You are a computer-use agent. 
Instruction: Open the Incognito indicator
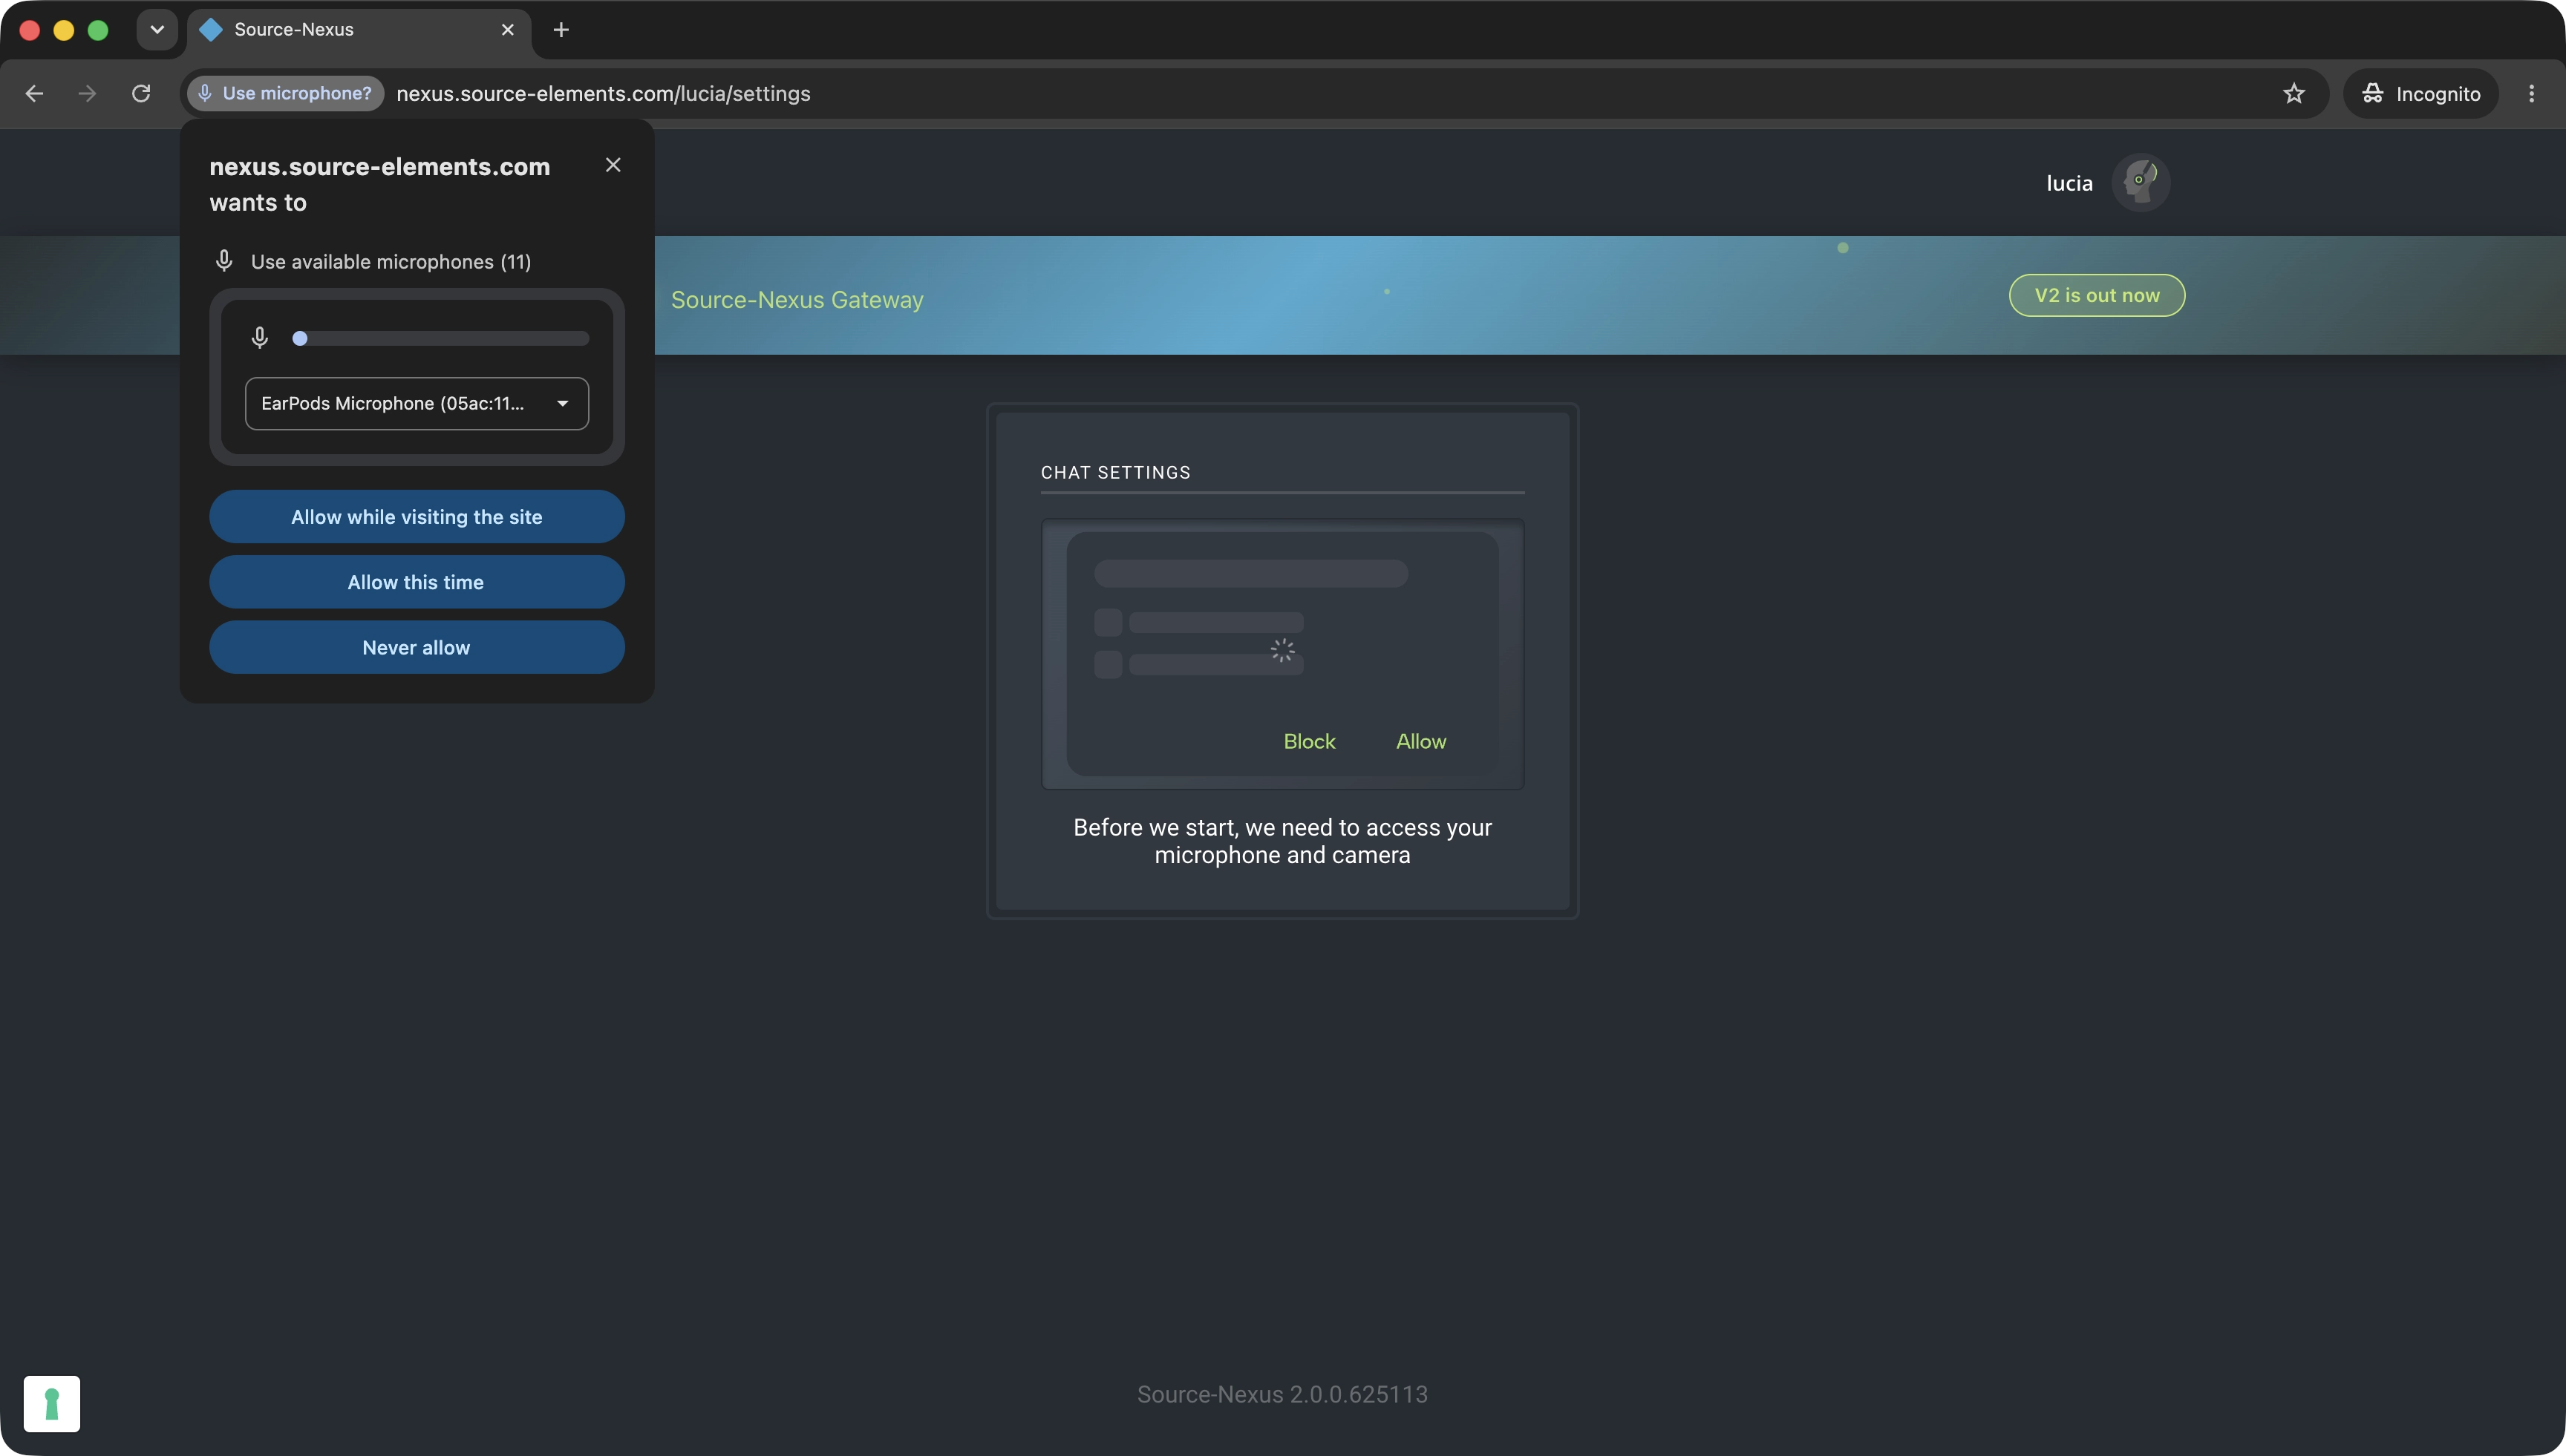[2421, 93]
